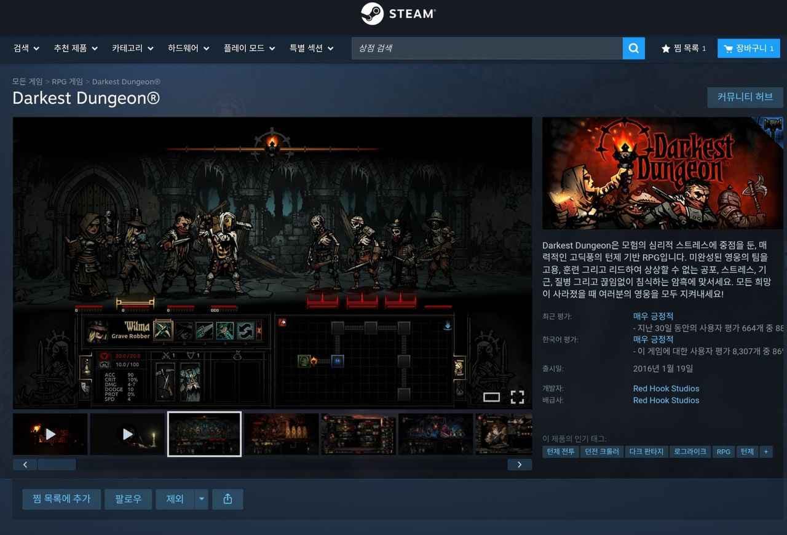Click the large combat screenshot in the viewer

[x=272, y=263]
